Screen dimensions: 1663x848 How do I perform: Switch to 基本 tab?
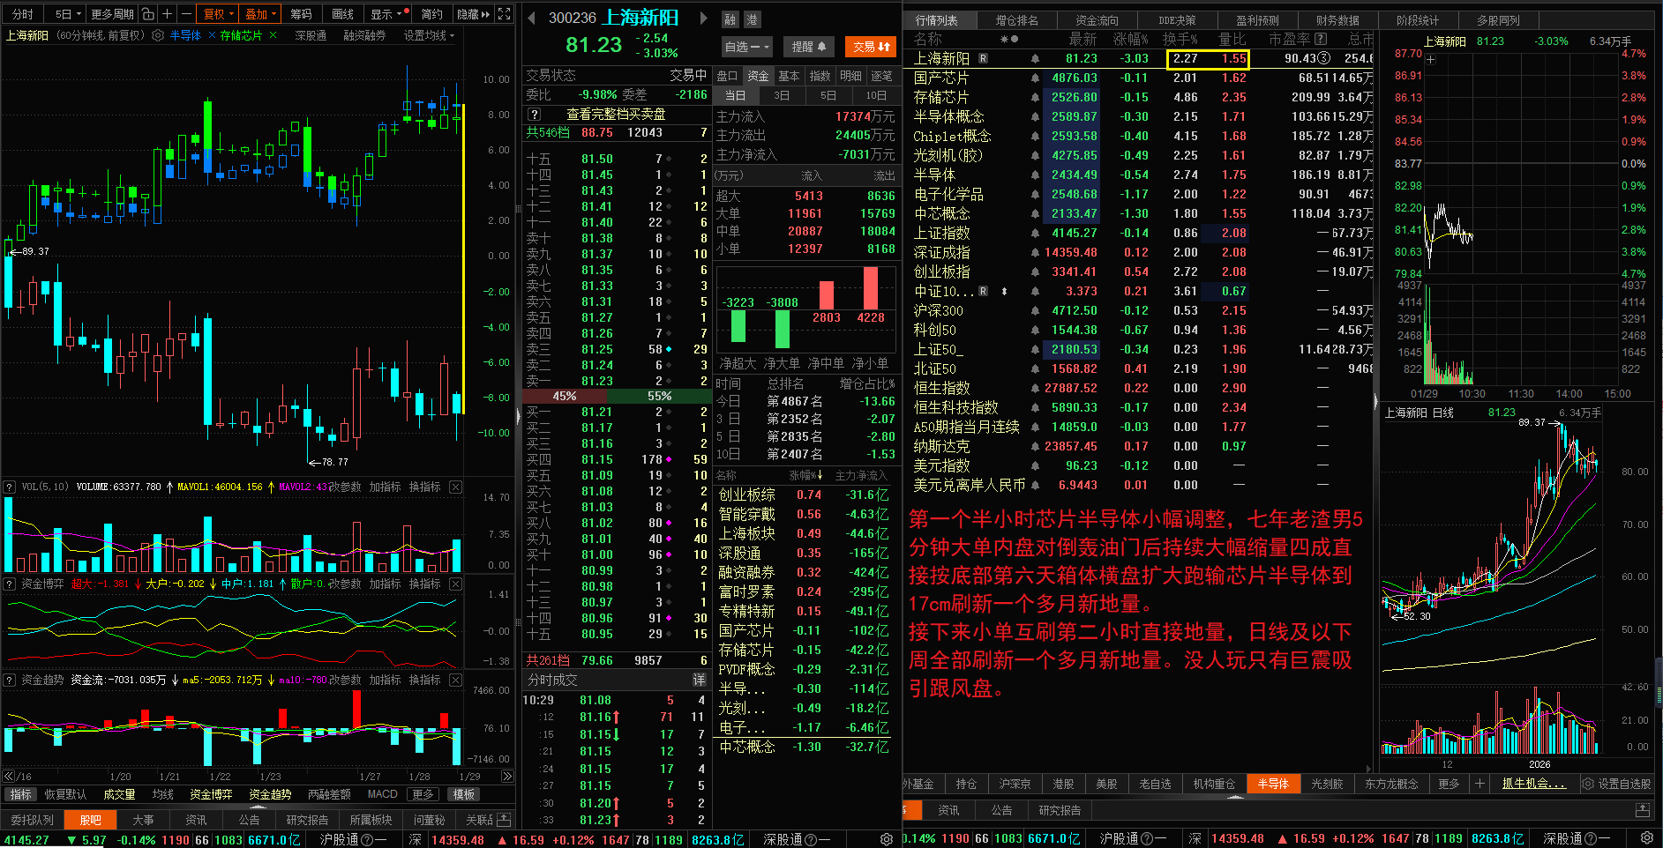pos(789,77)
